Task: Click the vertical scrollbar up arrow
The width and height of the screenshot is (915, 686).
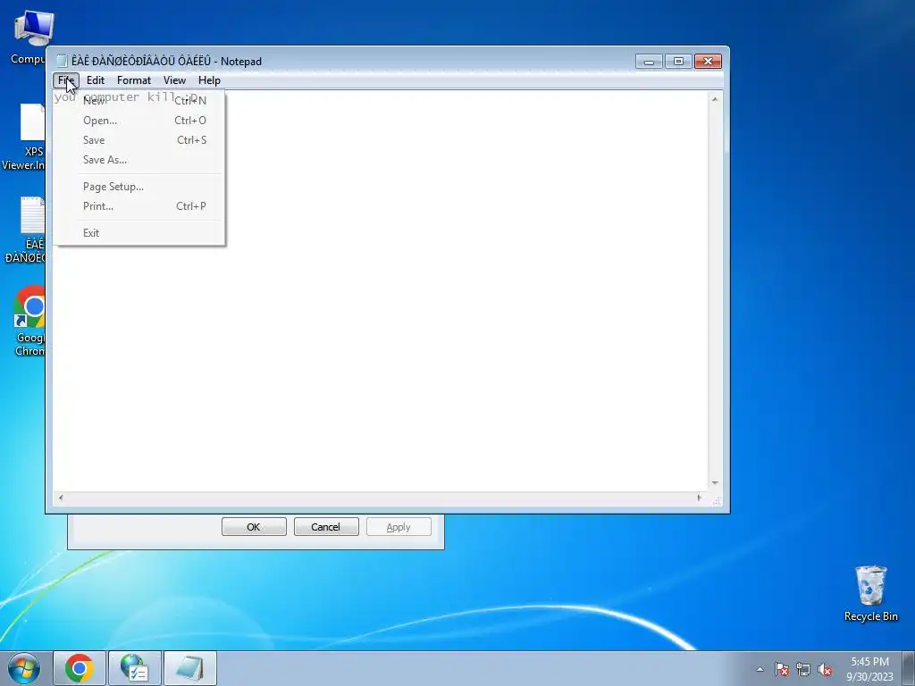Action: [715, 99]
